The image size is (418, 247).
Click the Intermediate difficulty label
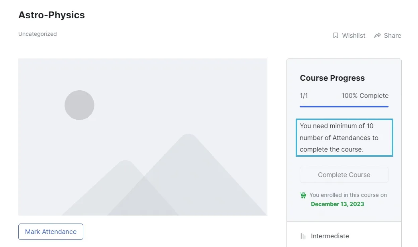(330, 235)
